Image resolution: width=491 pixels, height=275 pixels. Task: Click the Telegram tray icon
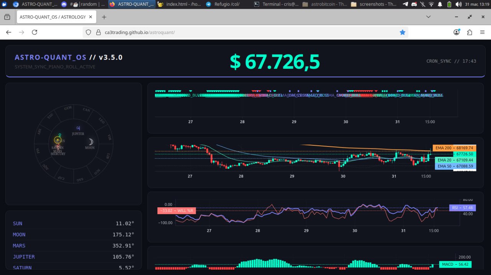[x=405, y=4]
